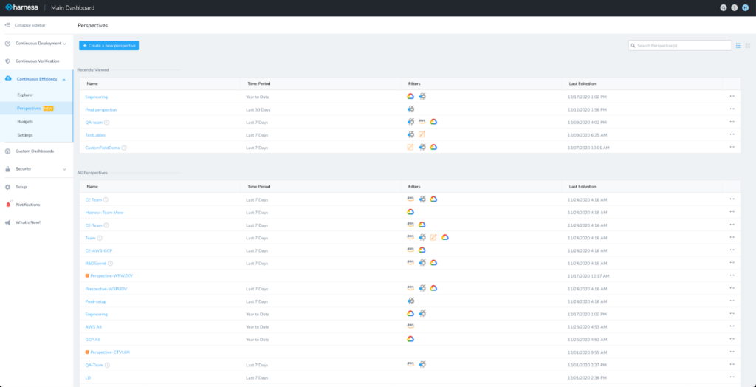
Task: Click the custom field icon in TestLables row
Action: click(422, 134)
